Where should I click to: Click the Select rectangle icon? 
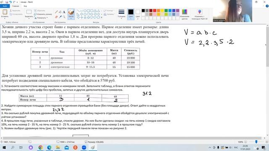(29, 12)
